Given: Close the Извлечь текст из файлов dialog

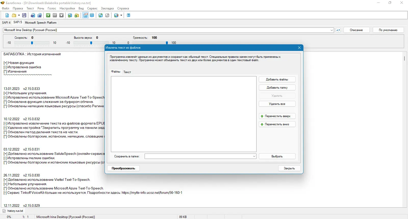Looking at the screenshot, I should pos(299,48).
